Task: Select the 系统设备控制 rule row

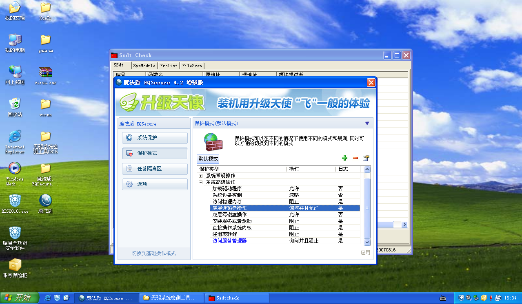Action: [285, 195]
